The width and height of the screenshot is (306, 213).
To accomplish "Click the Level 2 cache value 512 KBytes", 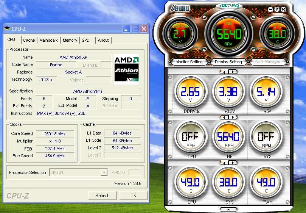I will pyautogui.click(x=122, y=148).
